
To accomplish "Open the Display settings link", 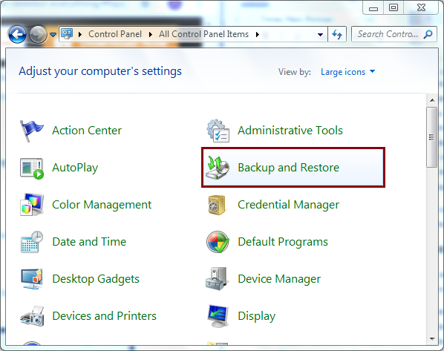I will point(257,316).
